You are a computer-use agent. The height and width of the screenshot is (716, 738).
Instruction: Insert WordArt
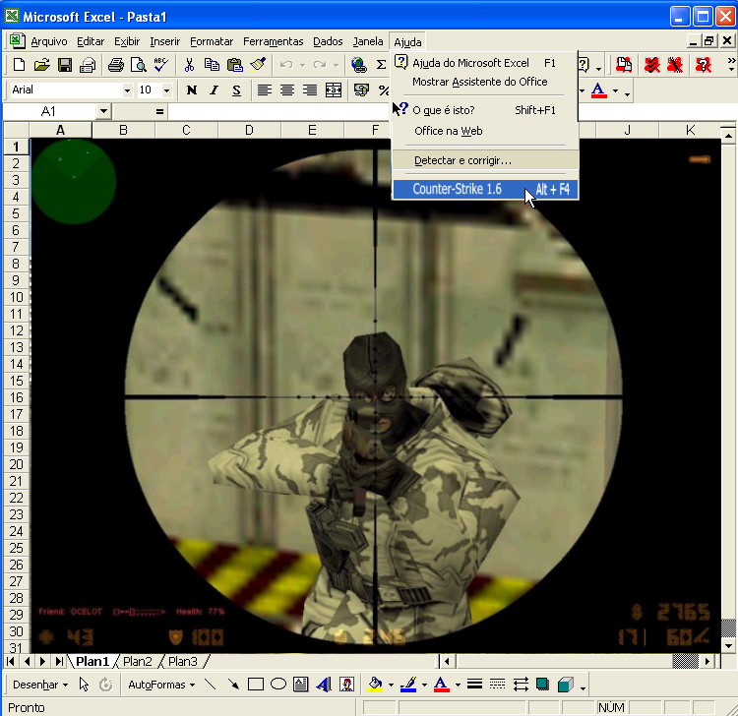(x=324, y=684)
